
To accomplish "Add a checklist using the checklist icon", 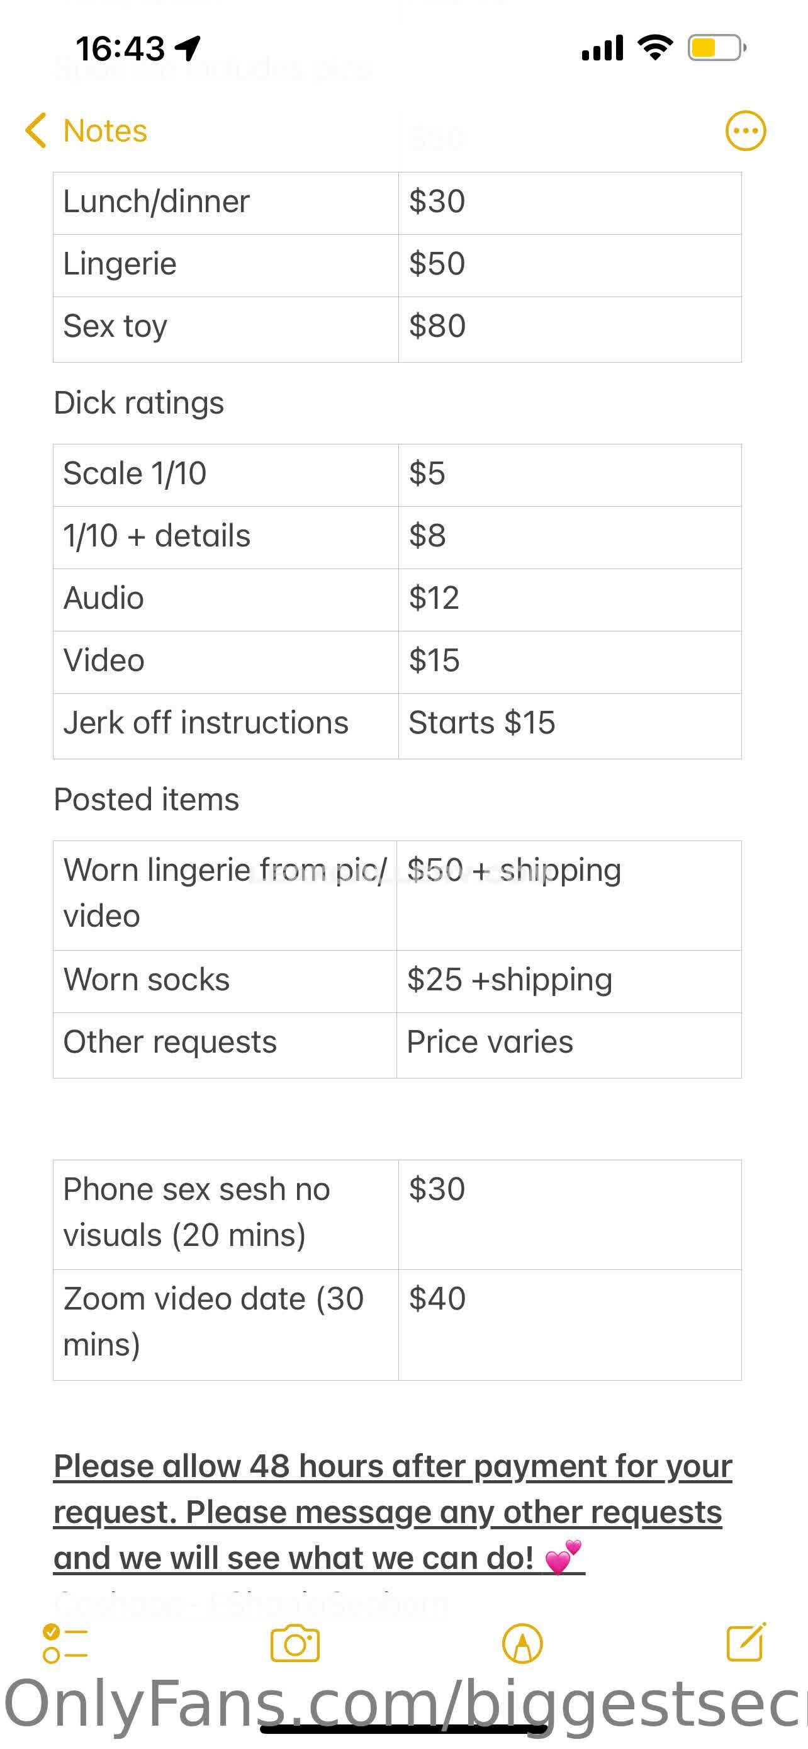I will 64,1643.
